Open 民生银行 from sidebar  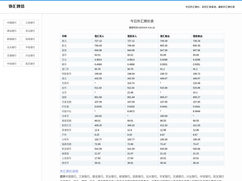[30, 64]
